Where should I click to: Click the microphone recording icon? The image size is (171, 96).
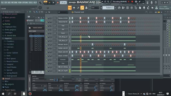tap(151, 2)
